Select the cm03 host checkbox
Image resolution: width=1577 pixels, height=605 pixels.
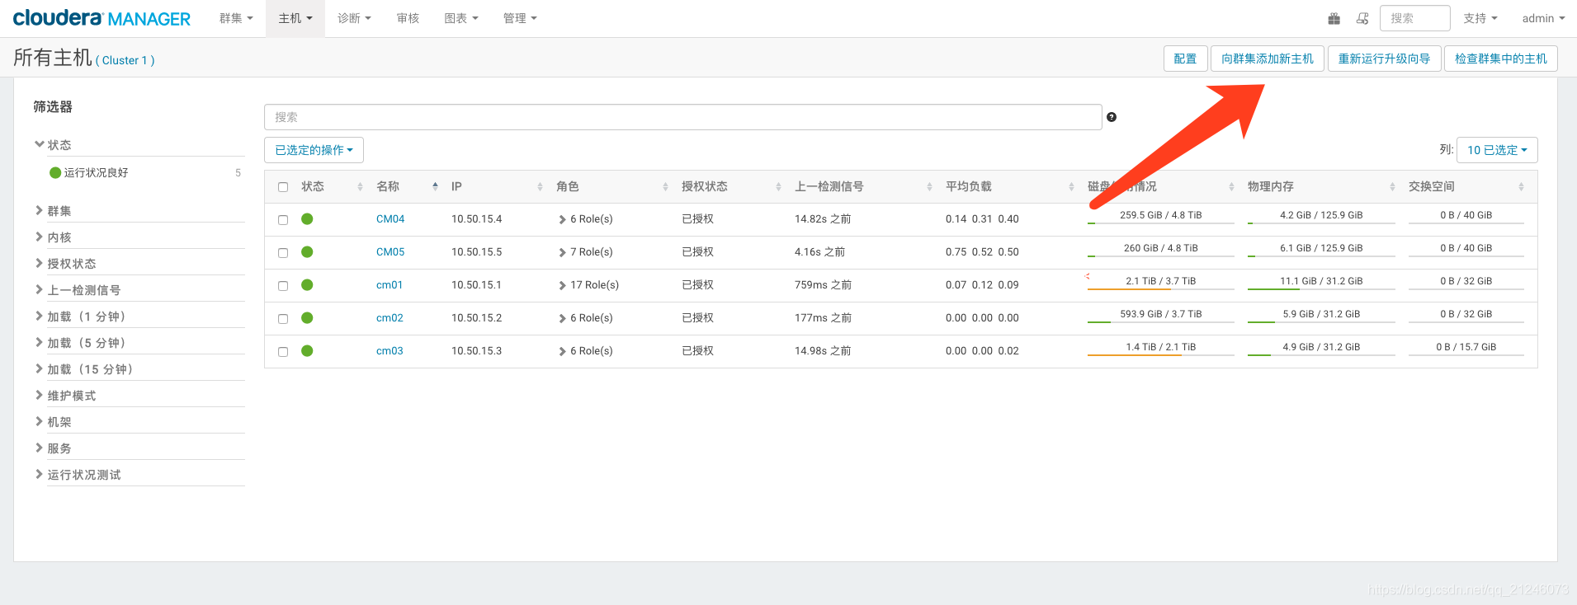(283, 352)
